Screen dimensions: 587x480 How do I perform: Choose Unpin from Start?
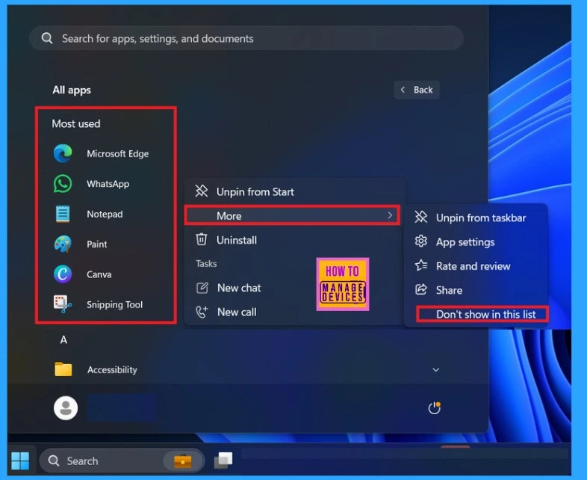pyautogui.click(x=295, y=191)
